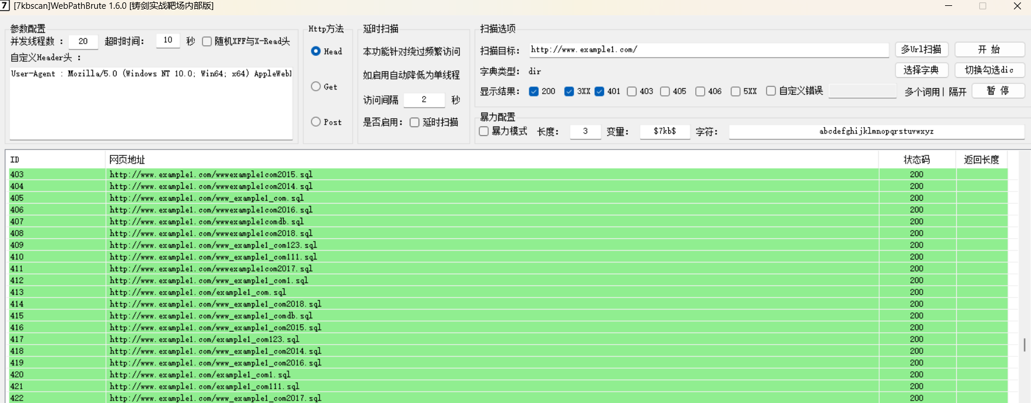Select the Head HTTP method radio button
The width and height of the screenshot is (1031, 403).
click(x=316, y=51)
